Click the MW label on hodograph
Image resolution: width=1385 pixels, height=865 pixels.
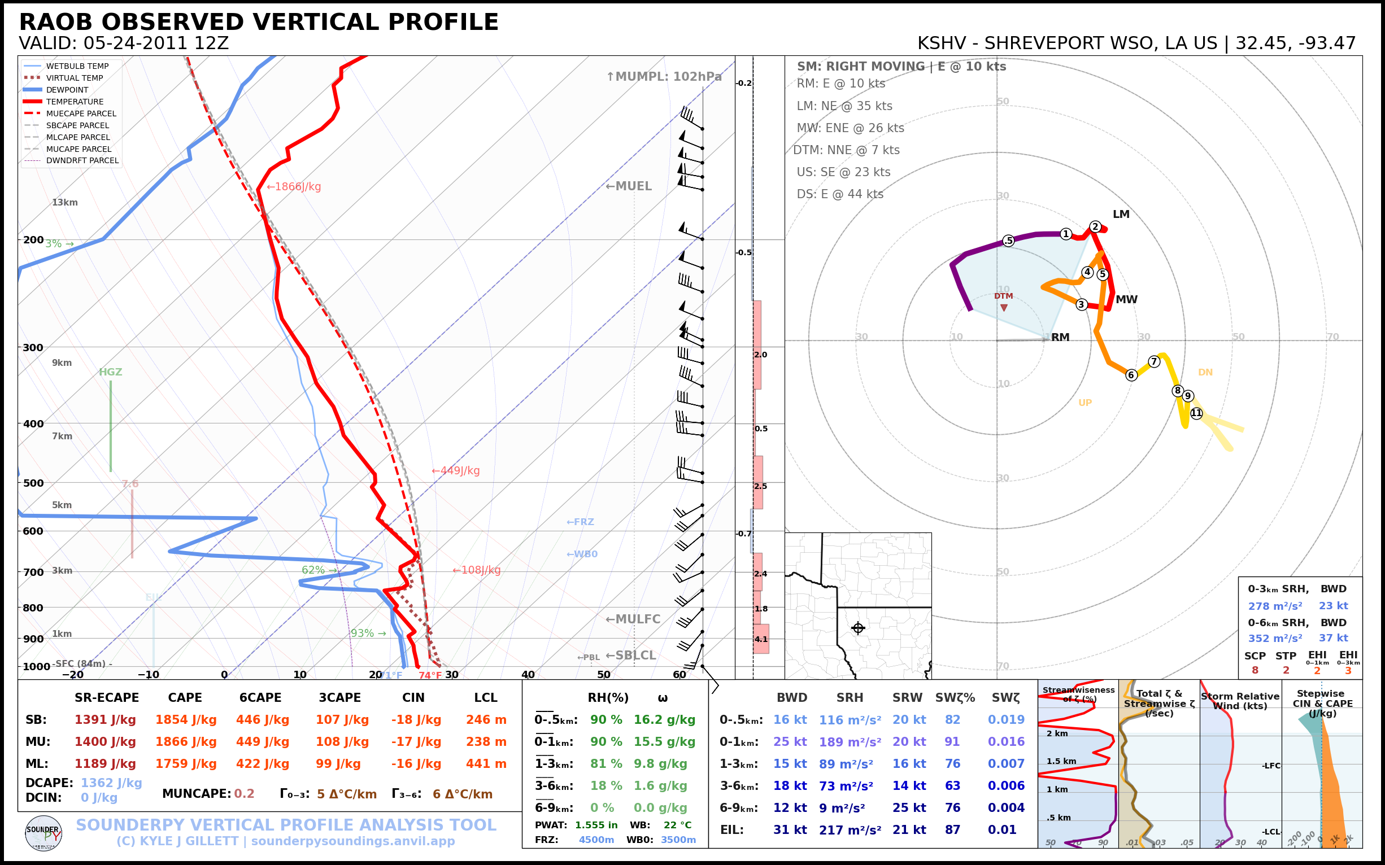coord(1126,299)
